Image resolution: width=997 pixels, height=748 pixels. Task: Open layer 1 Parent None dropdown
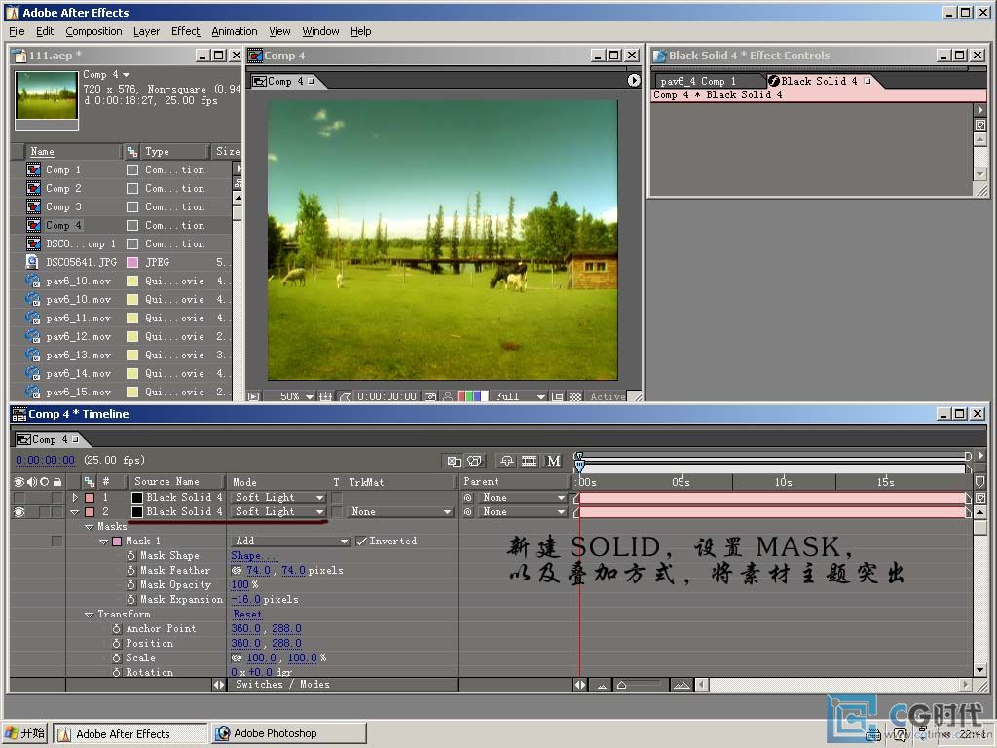(x=522, y=498)
